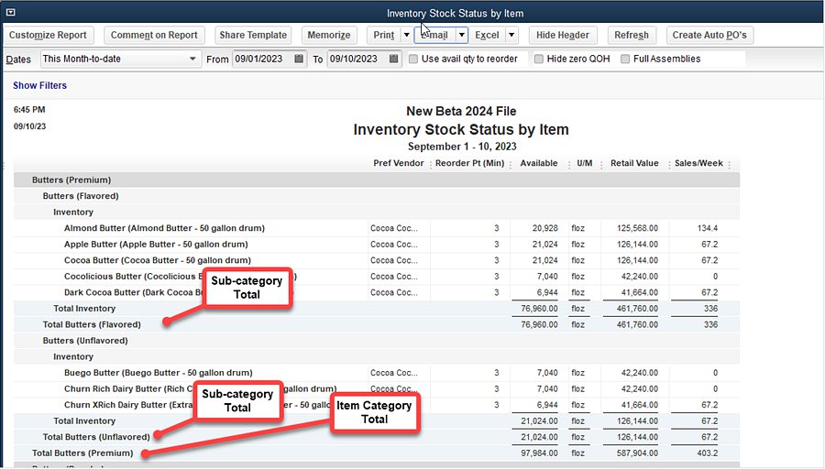Toggle Hide zero QOH checkbox
Screen dimensions: 825x469
tap(539, 59)
